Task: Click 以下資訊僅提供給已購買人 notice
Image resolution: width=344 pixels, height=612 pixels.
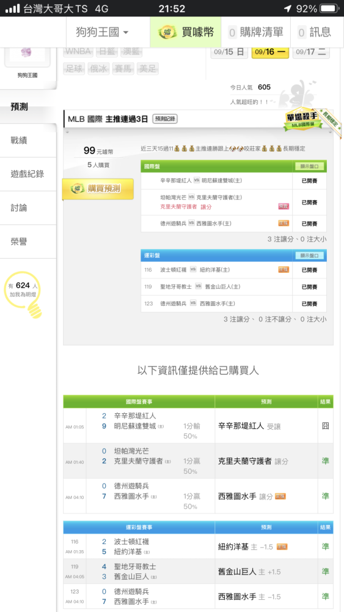Action: click(x=198, y=370)
